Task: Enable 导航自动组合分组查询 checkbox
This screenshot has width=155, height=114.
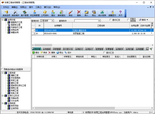Action: click(2, 69)
